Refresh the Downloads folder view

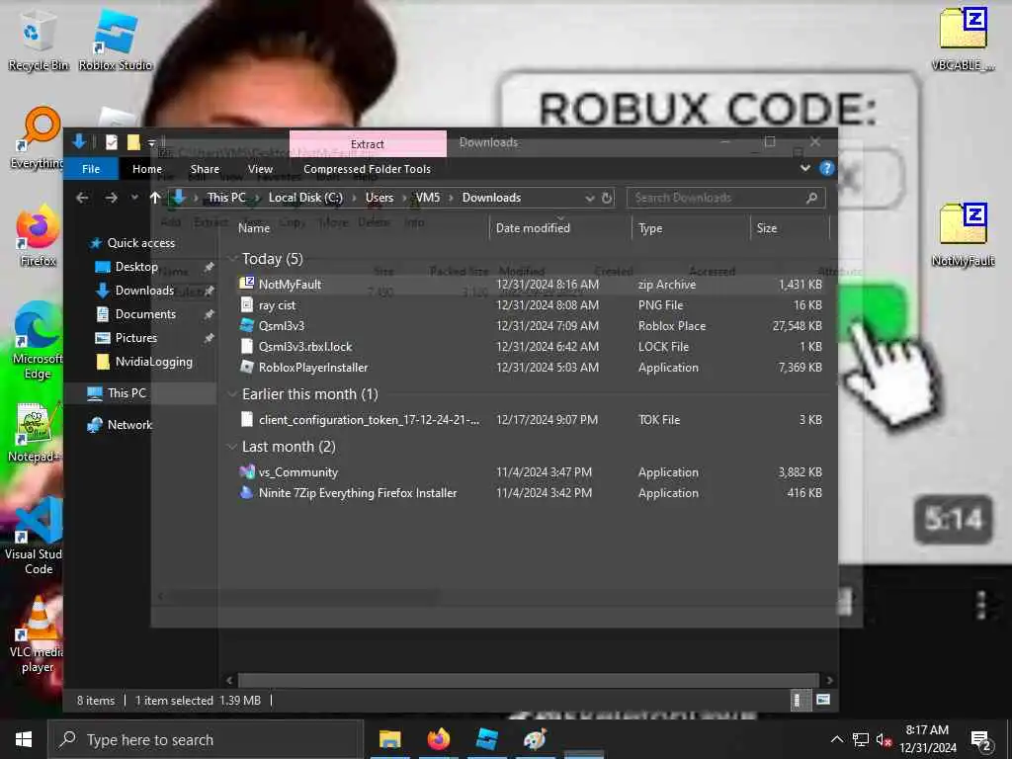pos(607,198)
